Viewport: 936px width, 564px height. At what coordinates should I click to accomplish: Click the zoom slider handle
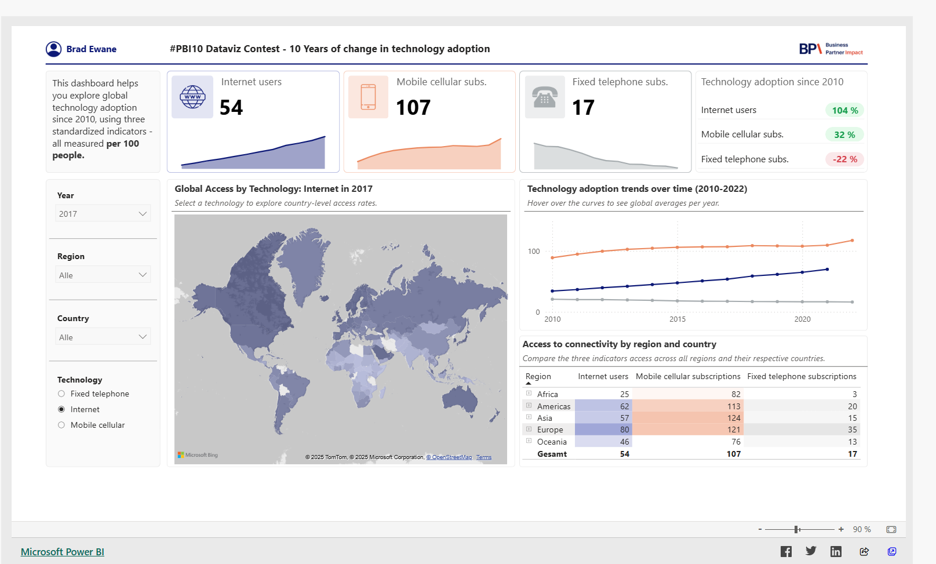coord(797,529)
